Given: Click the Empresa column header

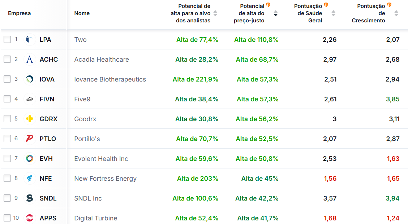Looking at the screenshot, I should pyautogui.click(x=20, y=13).
